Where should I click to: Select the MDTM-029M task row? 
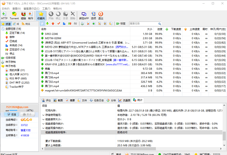pyautogui.click(x=133, y=38)
